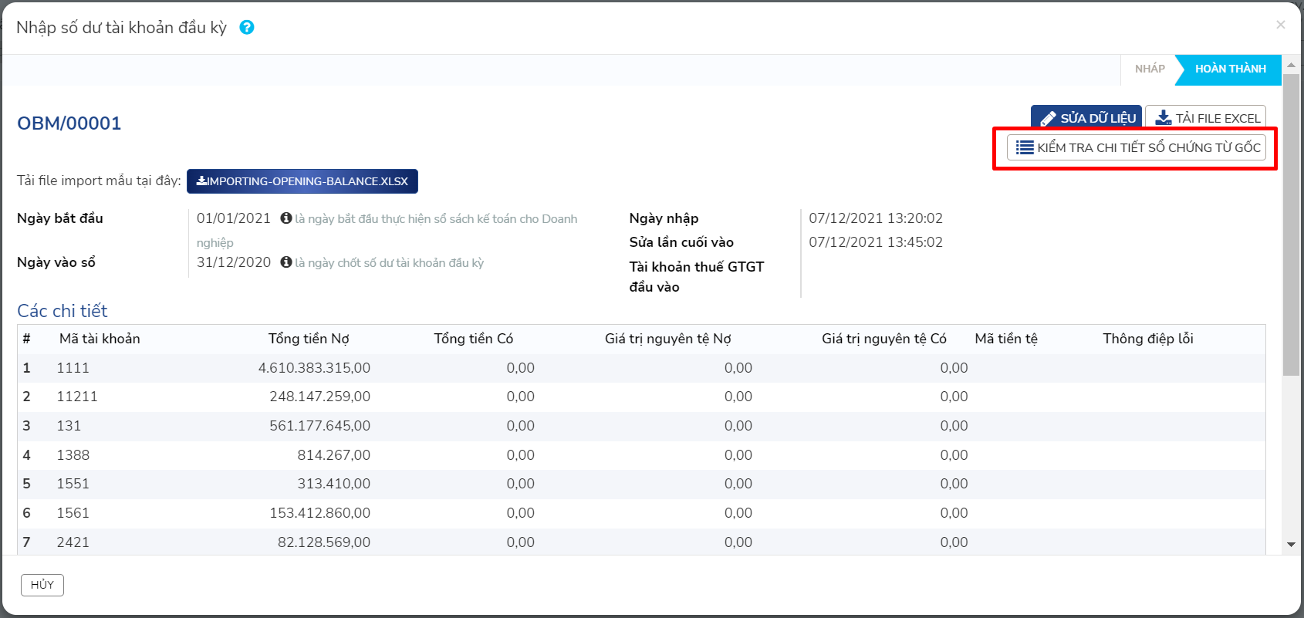Click the posting date 31/12/2020 value
This screenshot has height=618, width=1304.
pyautogui.click(x=234, y=262)
